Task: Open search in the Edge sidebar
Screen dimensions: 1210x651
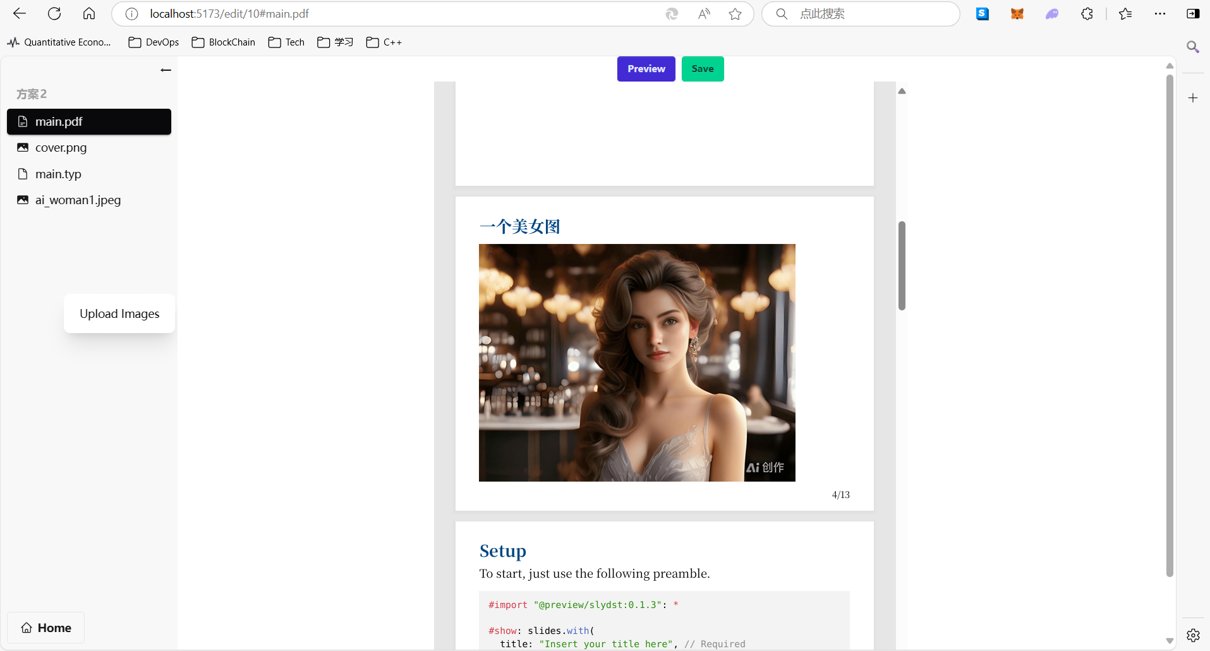Action: click(x=1194, y=47)
